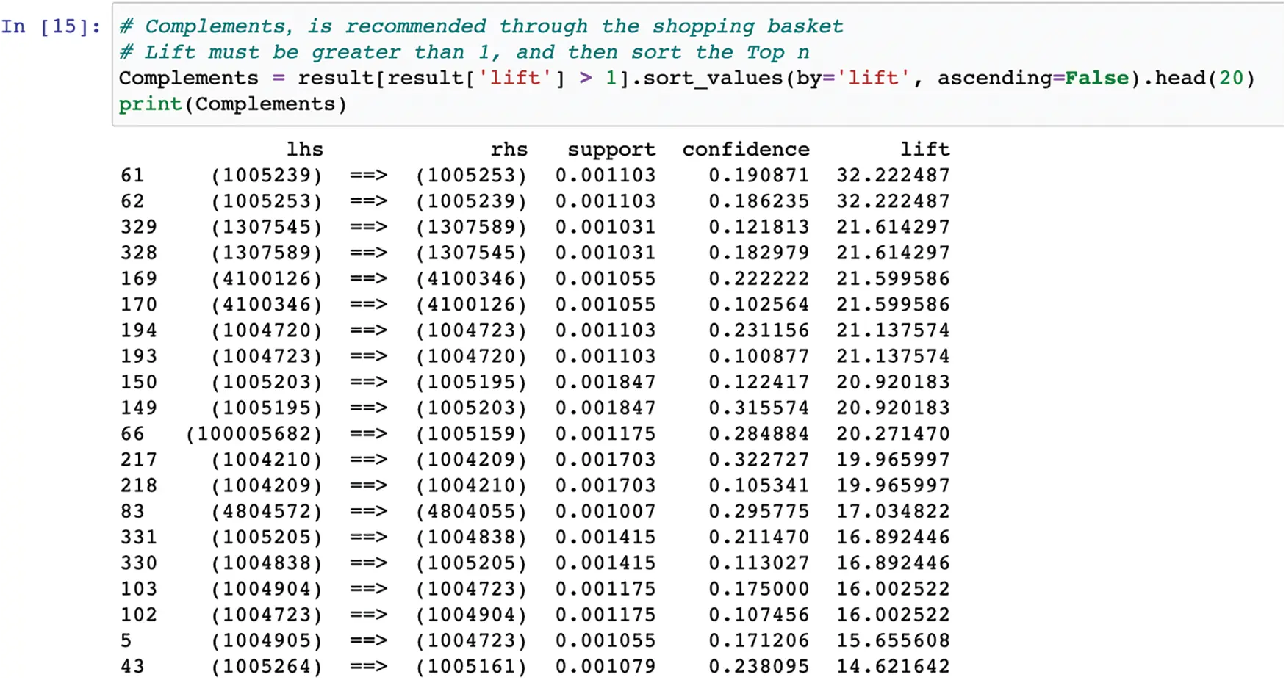Viewport: 1286px width, 680px height.
Task: Click lhs value (1005264)
Action: click(267, 667)
